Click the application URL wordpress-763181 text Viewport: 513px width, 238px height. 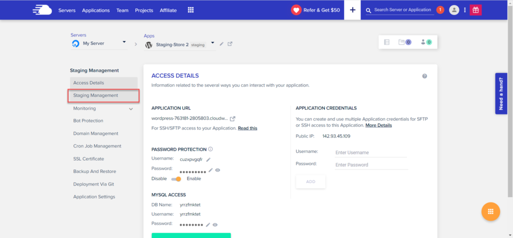click(190, 118)
